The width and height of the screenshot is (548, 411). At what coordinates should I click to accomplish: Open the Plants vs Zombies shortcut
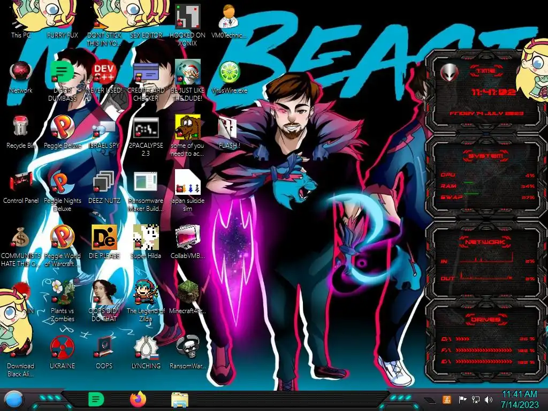63,301
